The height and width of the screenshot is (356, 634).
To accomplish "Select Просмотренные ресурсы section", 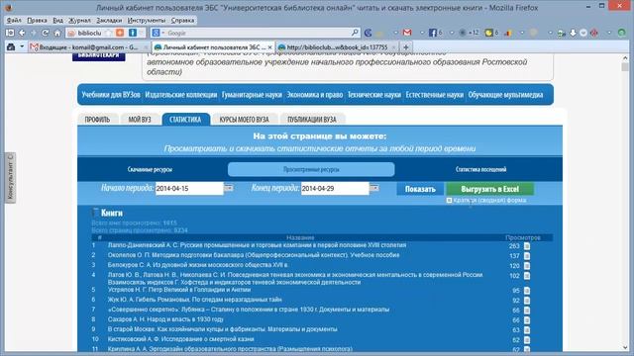I will pos(311,169).
